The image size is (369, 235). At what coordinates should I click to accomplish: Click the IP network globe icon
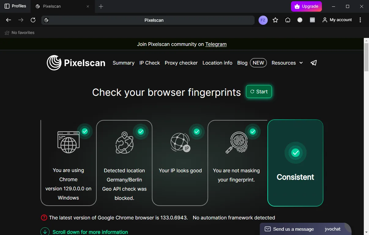coord(180,142)
